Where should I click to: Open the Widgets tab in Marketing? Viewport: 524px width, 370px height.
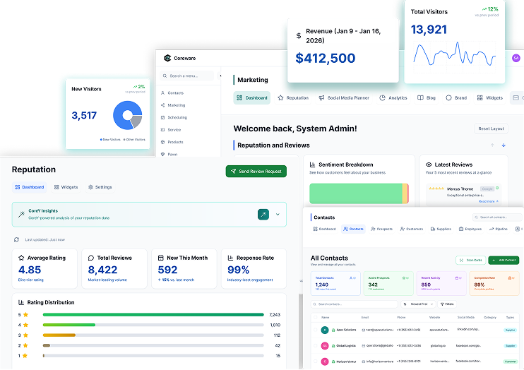490,98
